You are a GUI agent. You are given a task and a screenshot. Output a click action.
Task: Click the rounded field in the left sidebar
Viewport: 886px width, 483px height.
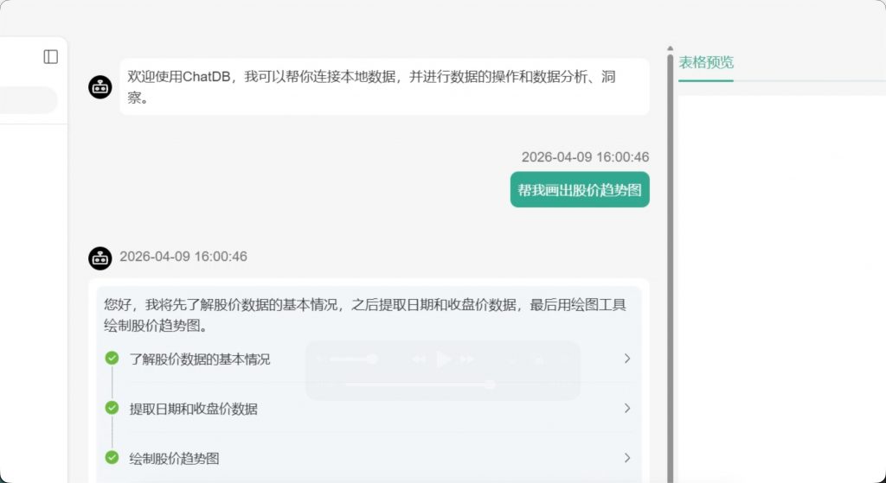click(29, 100)
